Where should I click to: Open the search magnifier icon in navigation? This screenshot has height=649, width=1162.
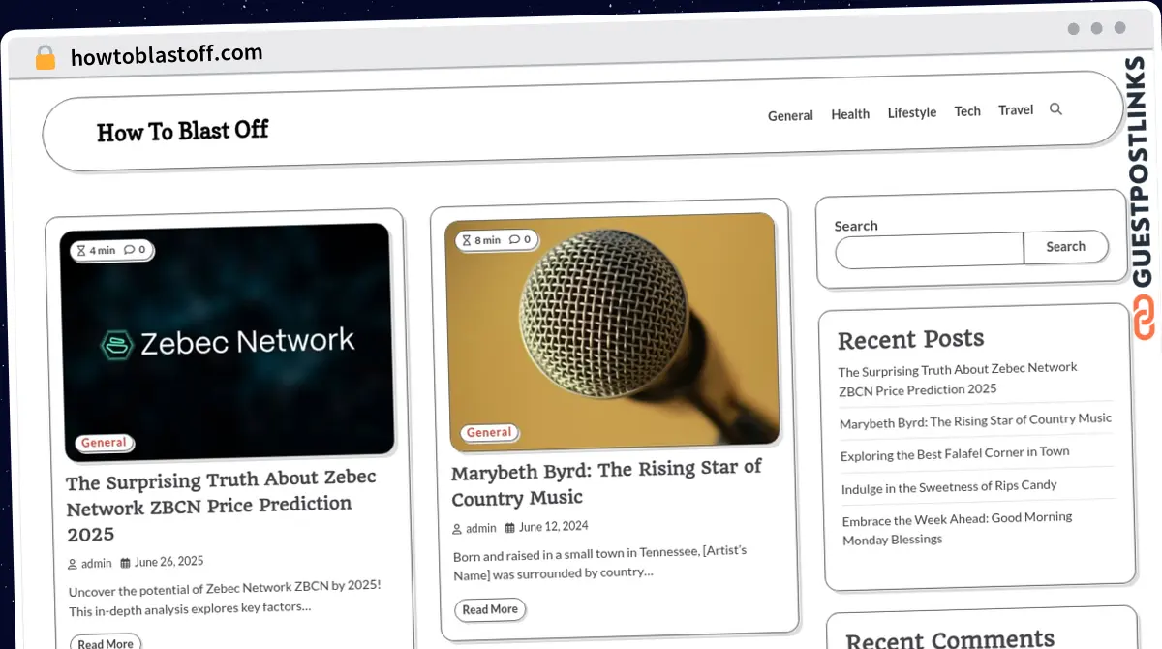(x=1055, y=109)
